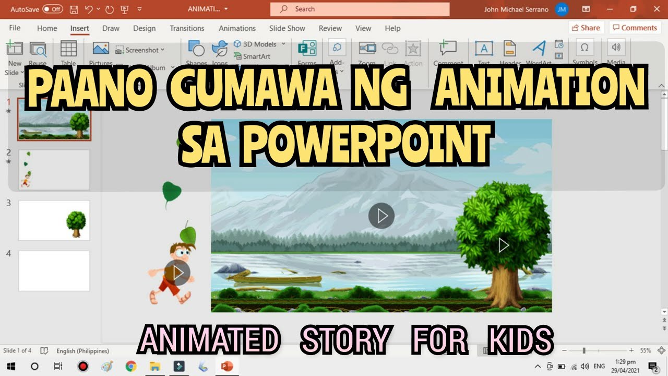The image size is (668, 376).
Task: Select slide 2 thumbnail
Action: click(x=54, y=170)
